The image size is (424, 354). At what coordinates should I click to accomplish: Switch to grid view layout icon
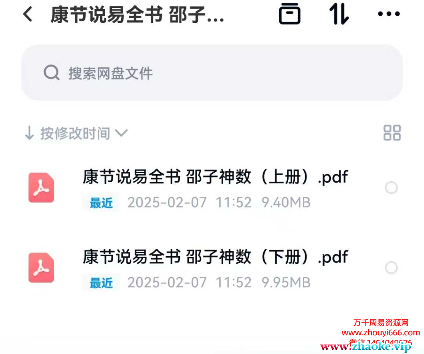[x=392, y=132]
